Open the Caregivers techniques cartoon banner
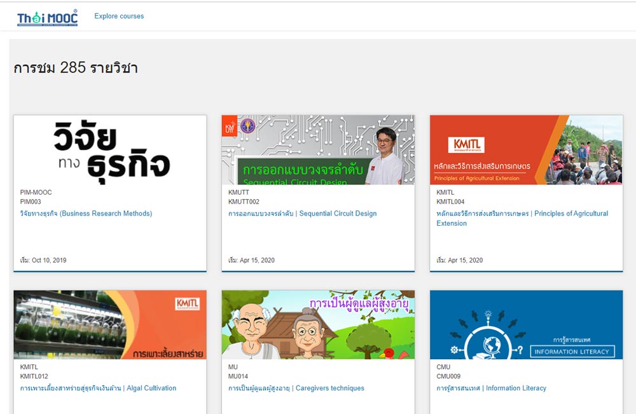636x414 pixels. click(x=318, y=325)
